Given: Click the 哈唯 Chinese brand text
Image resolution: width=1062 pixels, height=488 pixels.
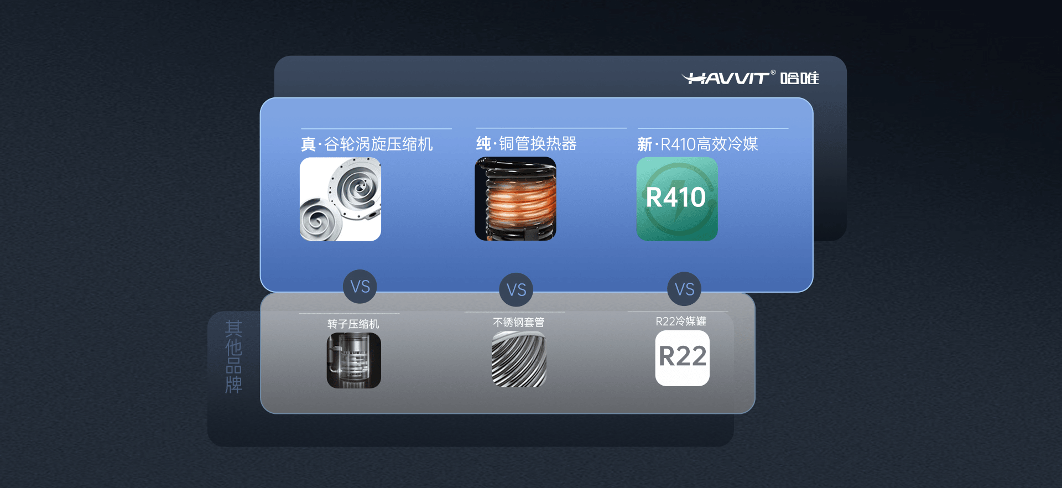Looking at the screenshot, I should coord(800,78).
